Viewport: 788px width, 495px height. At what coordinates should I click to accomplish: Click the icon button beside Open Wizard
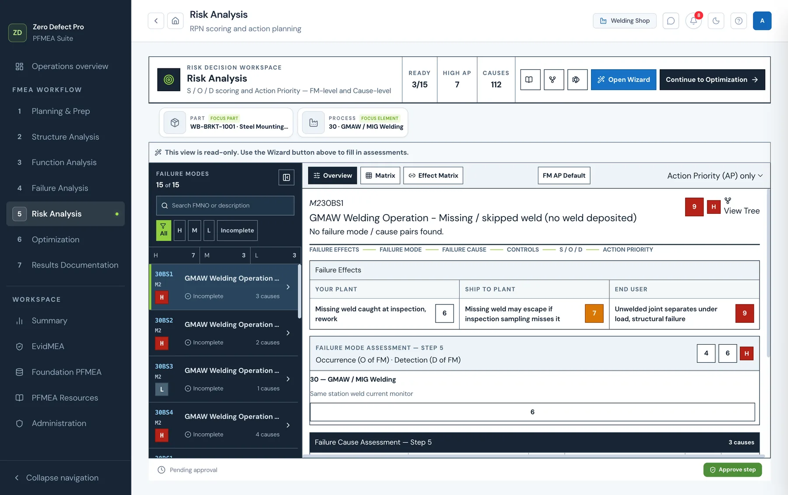(x=577, y=80)
